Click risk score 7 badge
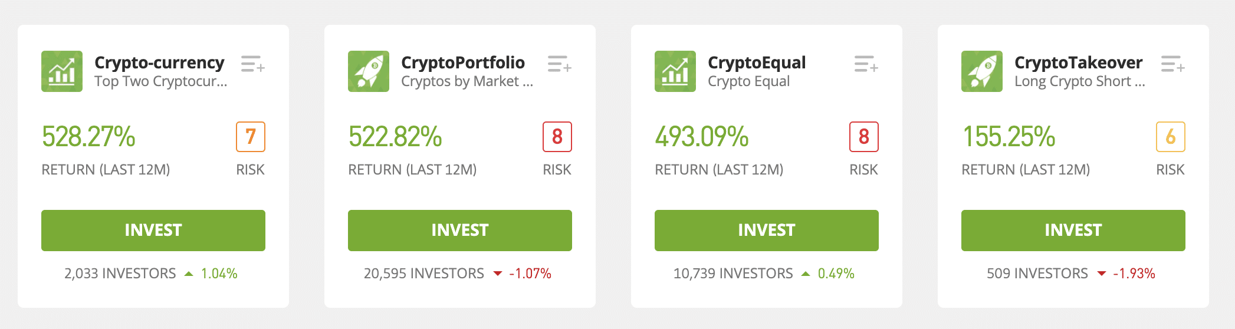Viewport: 1235px width, 329px height. (251, 137)
